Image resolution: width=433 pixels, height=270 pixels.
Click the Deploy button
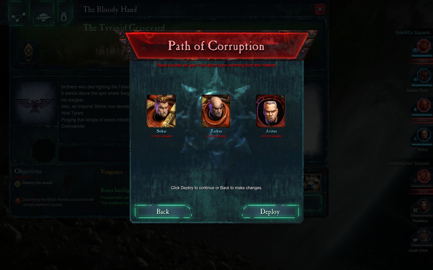click(x=270, y=211)
